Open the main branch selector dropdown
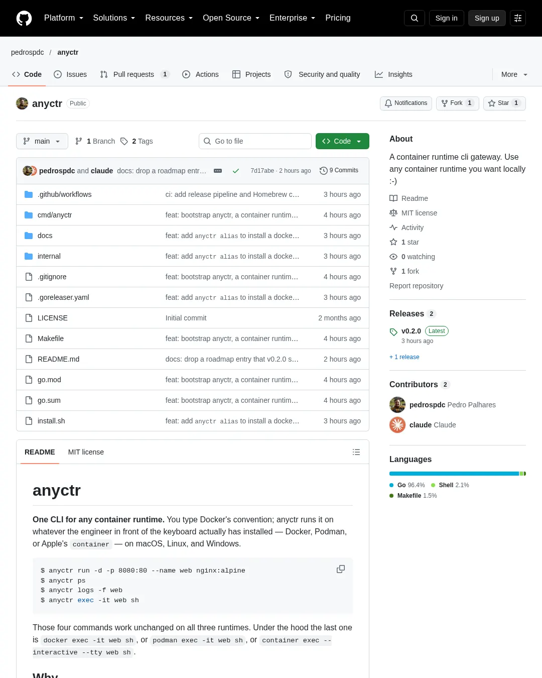The image size is (542, 678). tap(42, 141)
